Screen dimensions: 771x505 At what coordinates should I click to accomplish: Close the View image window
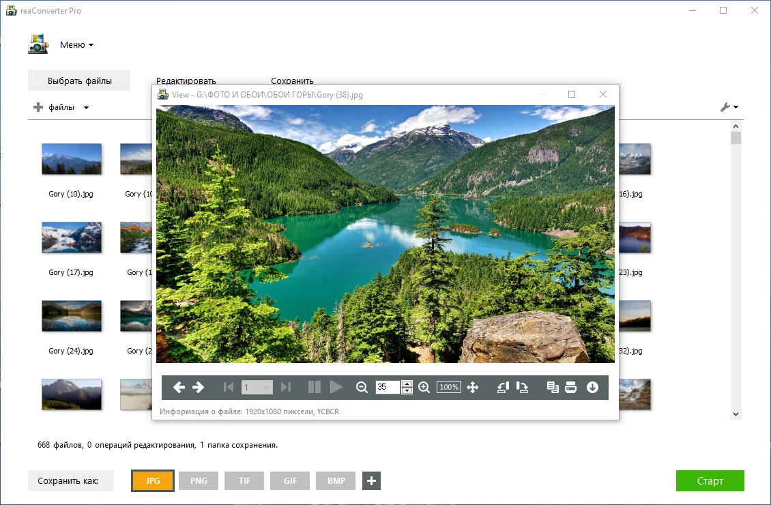coord(603,94)
